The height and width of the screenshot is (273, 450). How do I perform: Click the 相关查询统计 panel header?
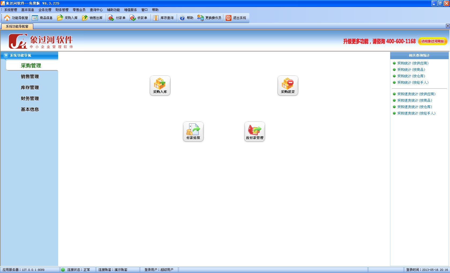(419, 55)
